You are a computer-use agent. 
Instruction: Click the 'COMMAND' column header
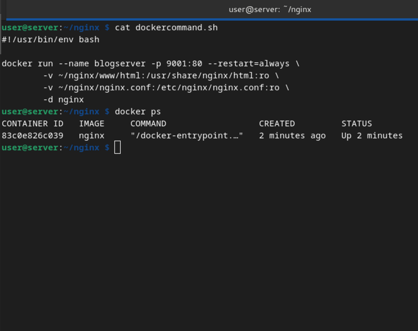(148, 124)
